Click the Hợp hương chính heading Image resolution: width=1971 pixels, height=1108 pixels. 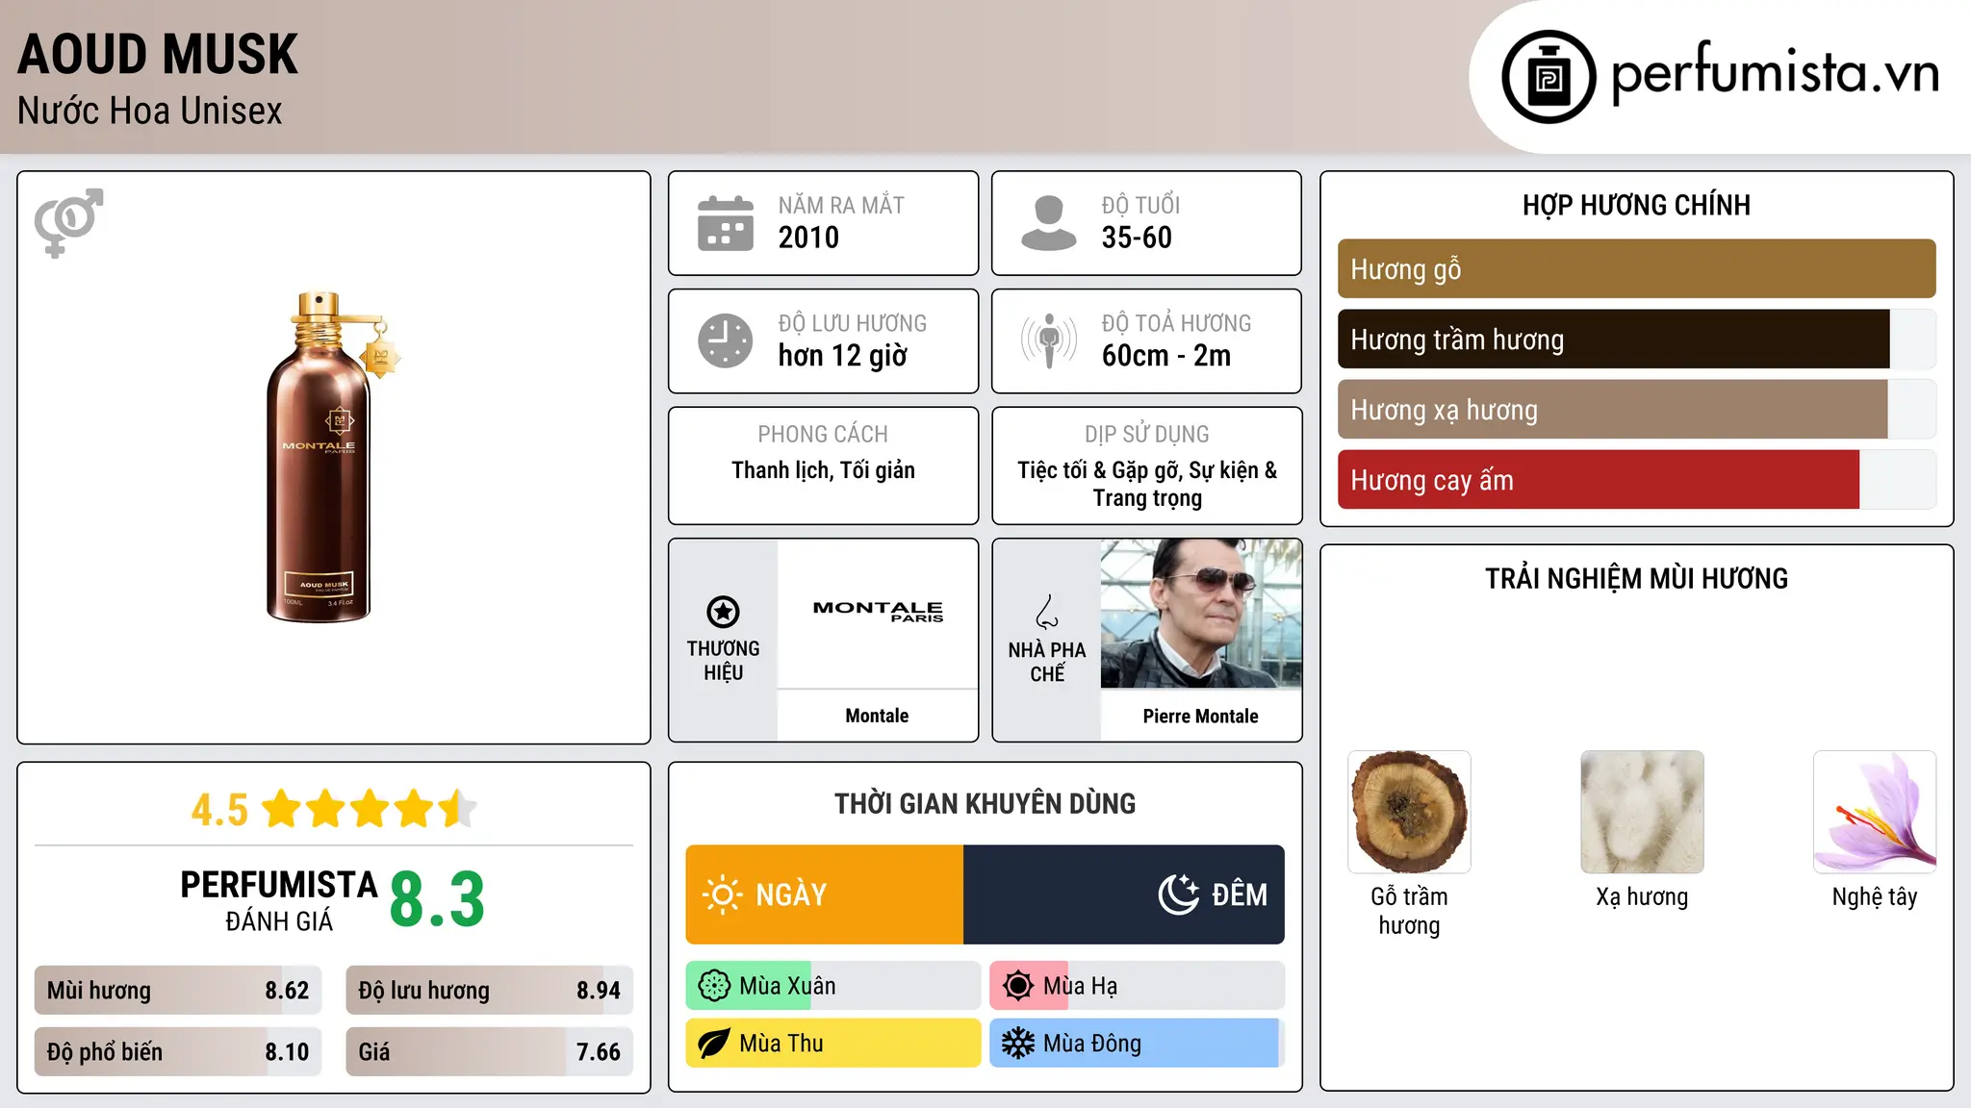pos(1636,206)
